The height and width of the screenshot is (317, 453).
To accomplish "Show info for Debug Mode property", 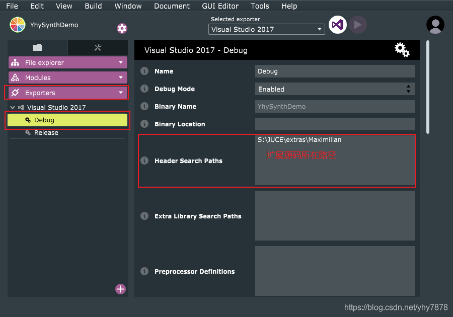I will click(x=144, y=89).
